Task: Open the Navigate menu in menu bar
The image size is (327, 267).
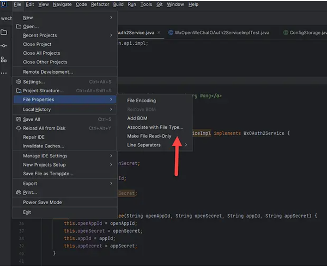Action: 62,4
